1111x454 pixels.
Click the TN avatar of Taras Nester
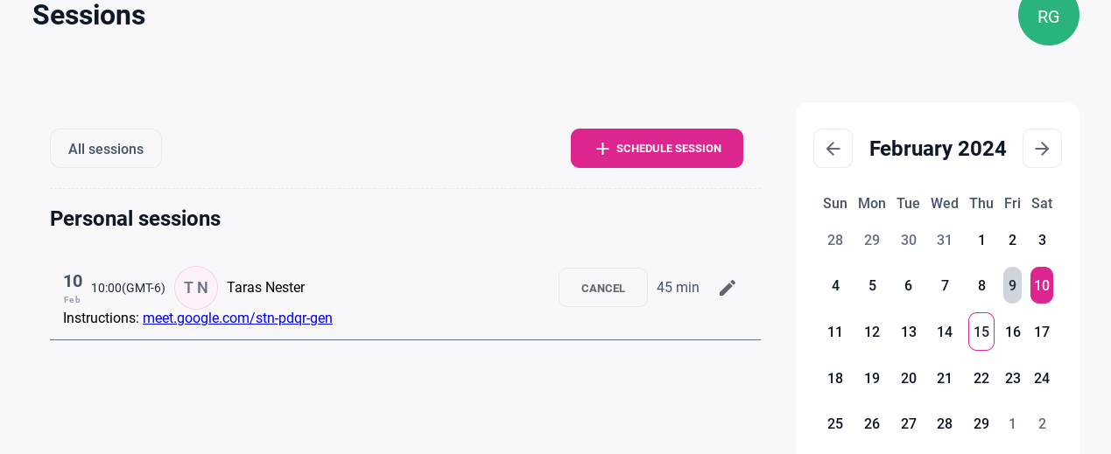(196, 288)
